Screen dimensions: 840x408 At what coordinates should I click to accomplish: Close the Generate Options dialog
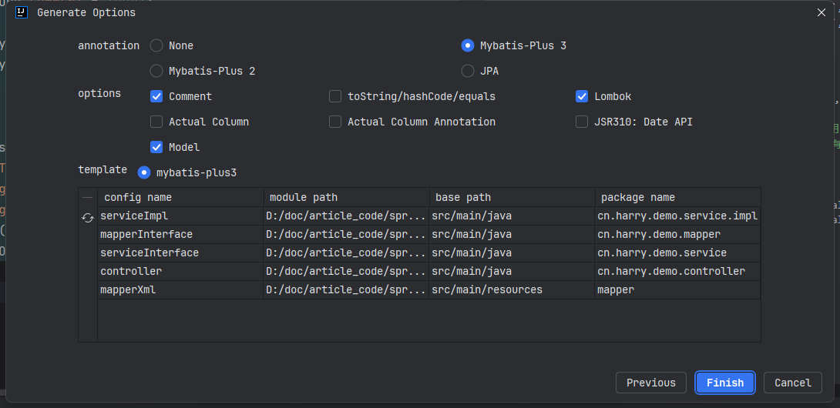click(821, 12)
